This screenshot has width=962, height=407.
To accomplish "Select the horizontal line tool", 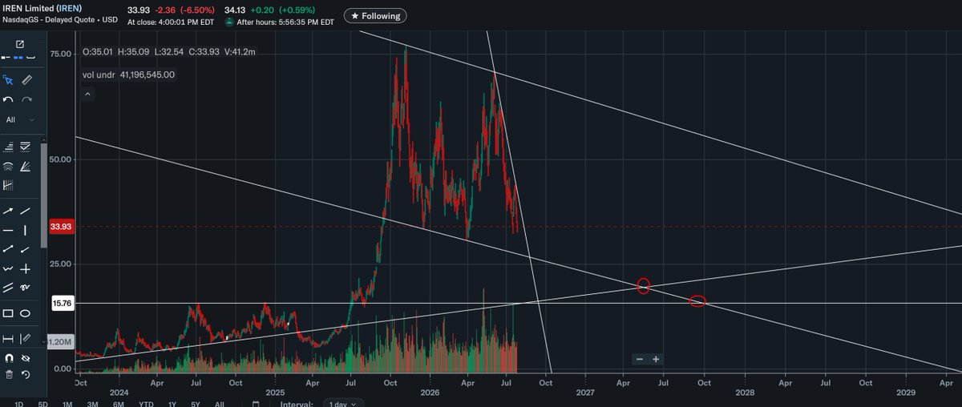I will pyautogui.click(x=8, y=230).
